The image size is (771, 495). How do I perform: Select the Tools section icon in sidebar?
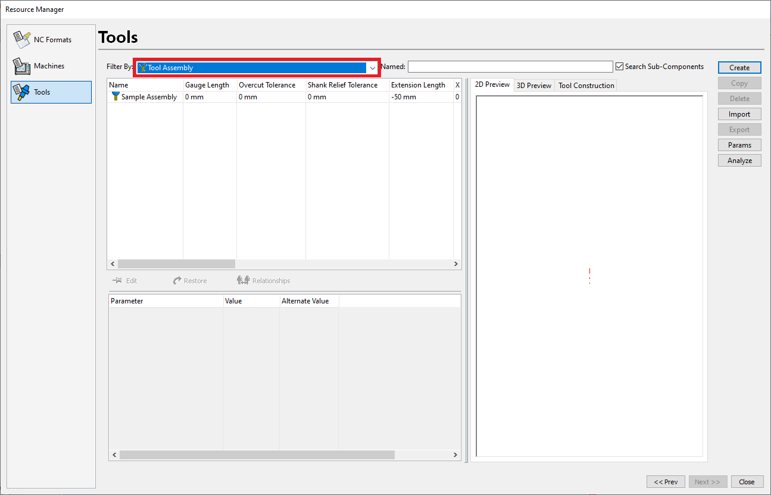click(21, 92)
